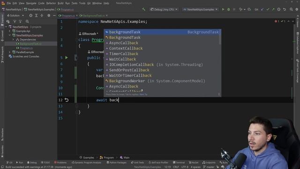Image resolution: width=300 pixels, height=169 pixels.
Task: Expand the Example.Api project node
Action: pos(9,31)
